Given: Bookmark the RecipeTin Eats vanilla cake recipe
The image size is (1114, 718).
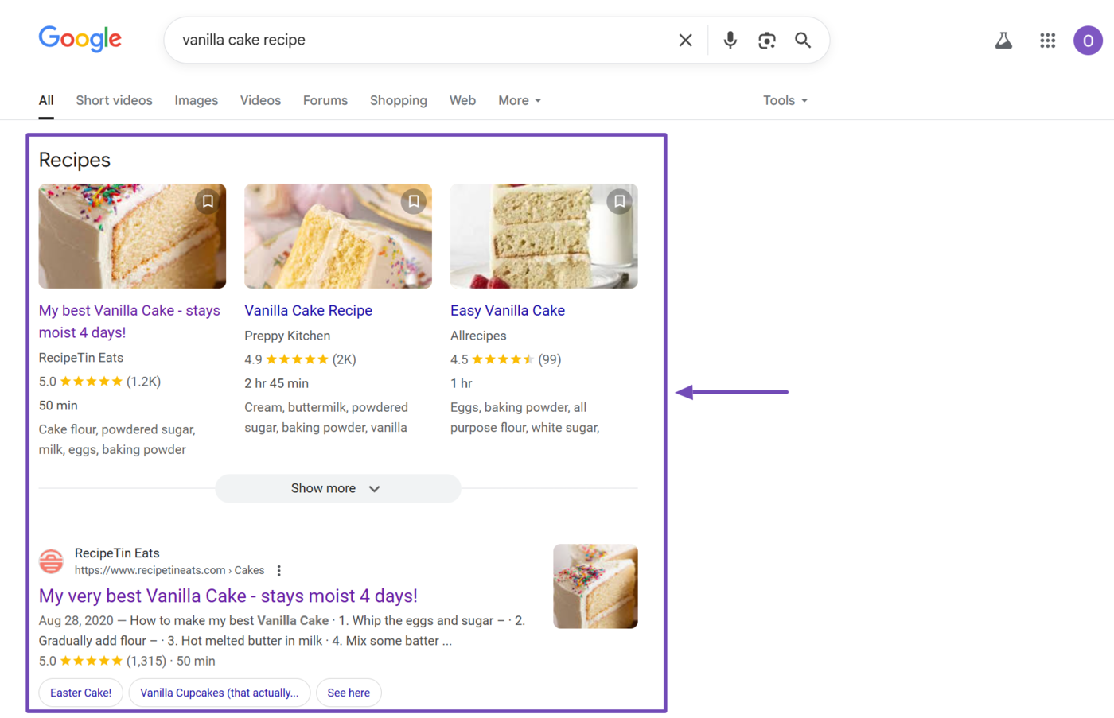Looking at the screenshot, I should 208,201.
